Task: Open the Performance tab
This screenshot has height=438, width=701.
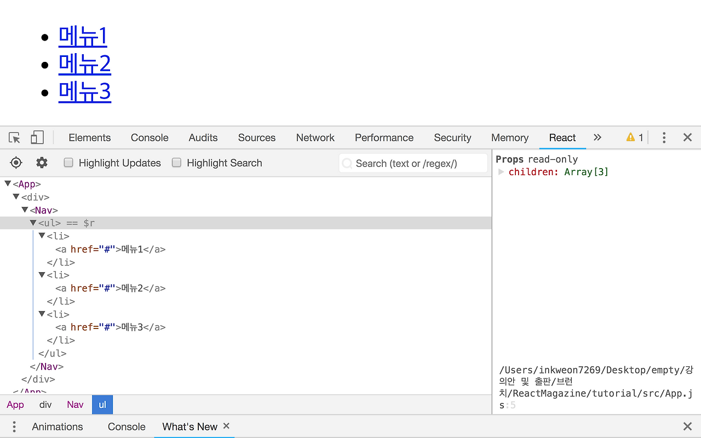Action: click(384, 137)
